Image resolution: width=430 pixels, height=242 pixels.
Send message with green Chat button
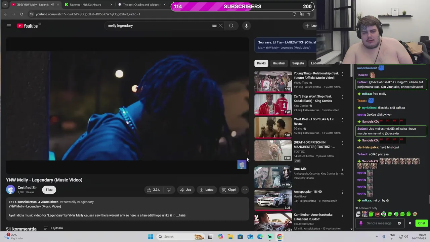422,223
